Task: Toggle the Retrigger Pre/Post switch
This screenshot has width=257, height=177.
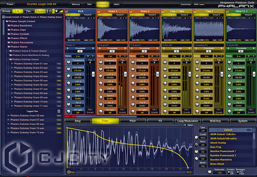Action: point(238,172)
